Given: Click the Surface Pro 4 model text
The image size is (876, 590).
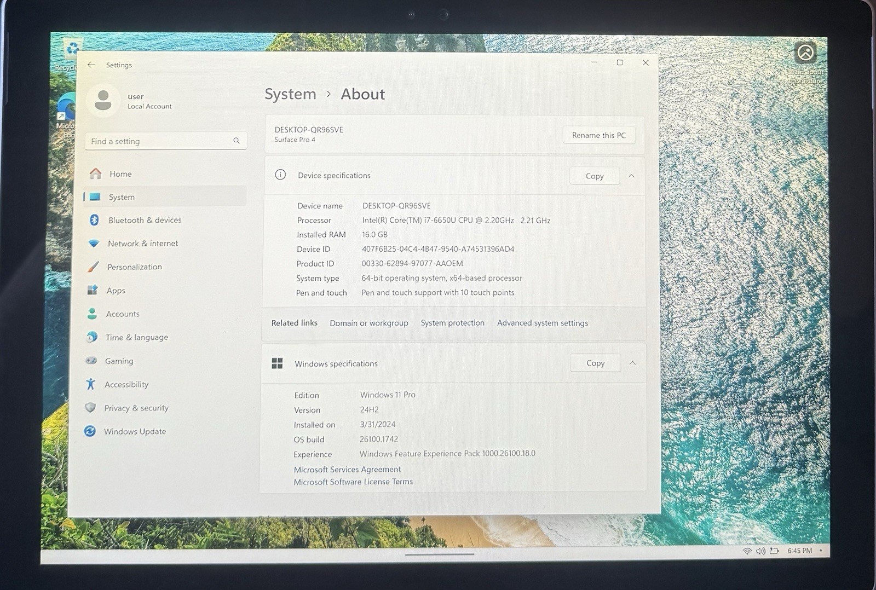Looking at the screenshot, I should point(295,140).
